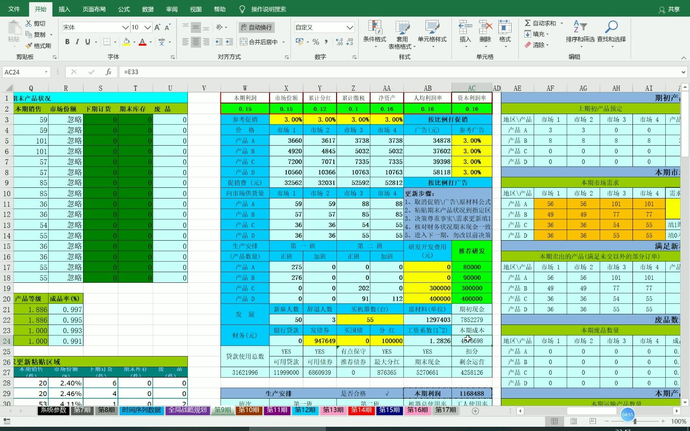
Task: Increase the indent
Action: [x=229, y=42]
